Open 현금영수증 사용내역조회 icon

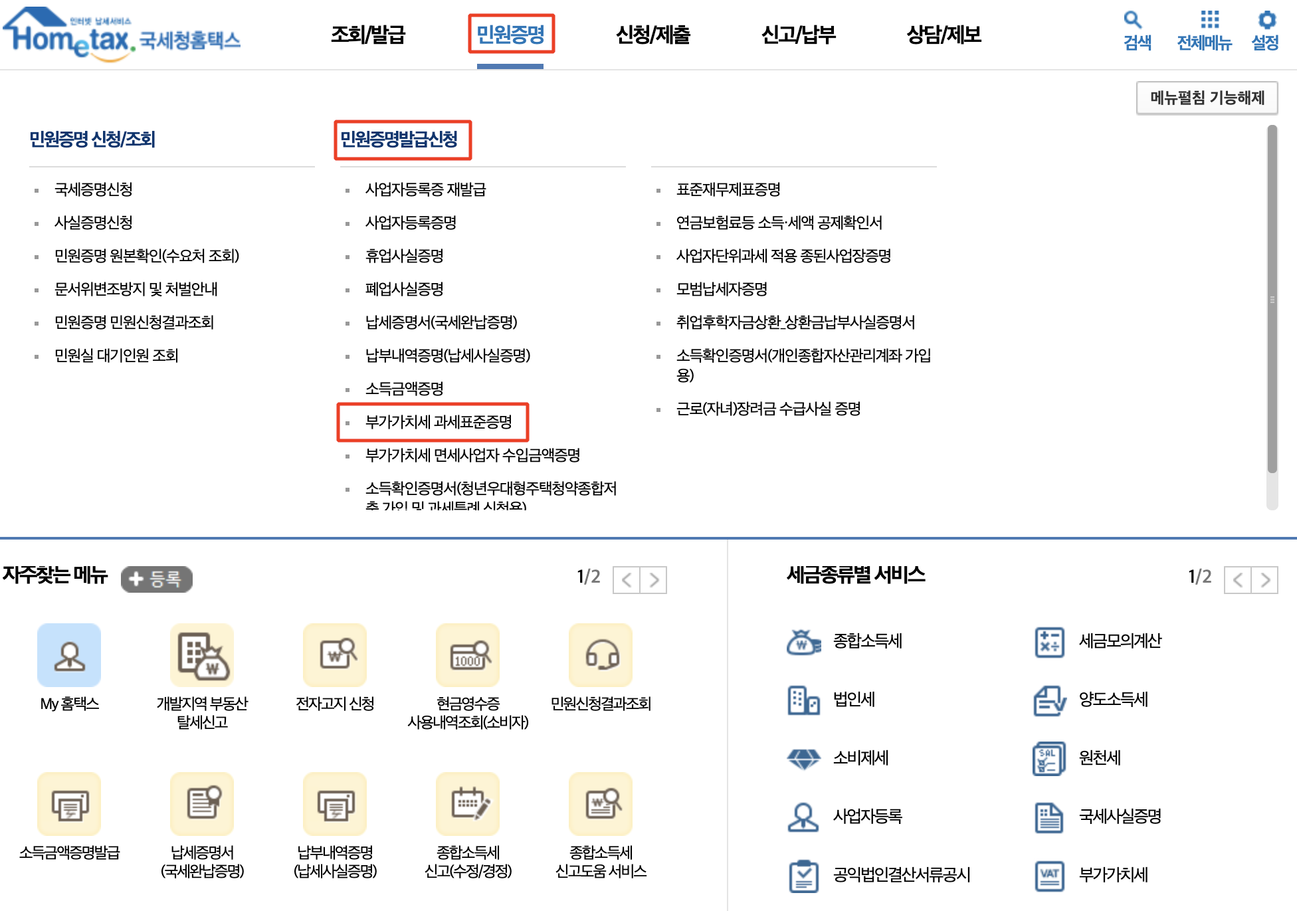coord(468,655)
